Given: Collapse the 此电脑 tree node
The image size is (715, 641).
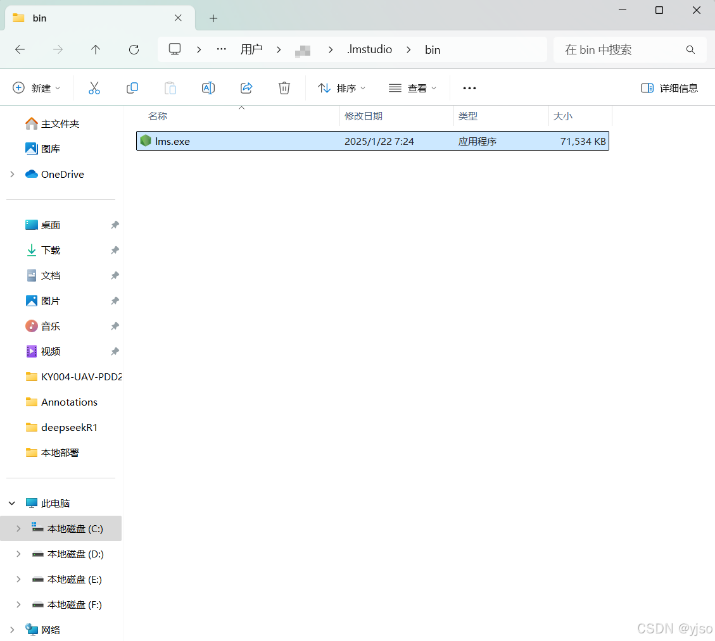Looking at the screenshot, I should tap(12, 503).
